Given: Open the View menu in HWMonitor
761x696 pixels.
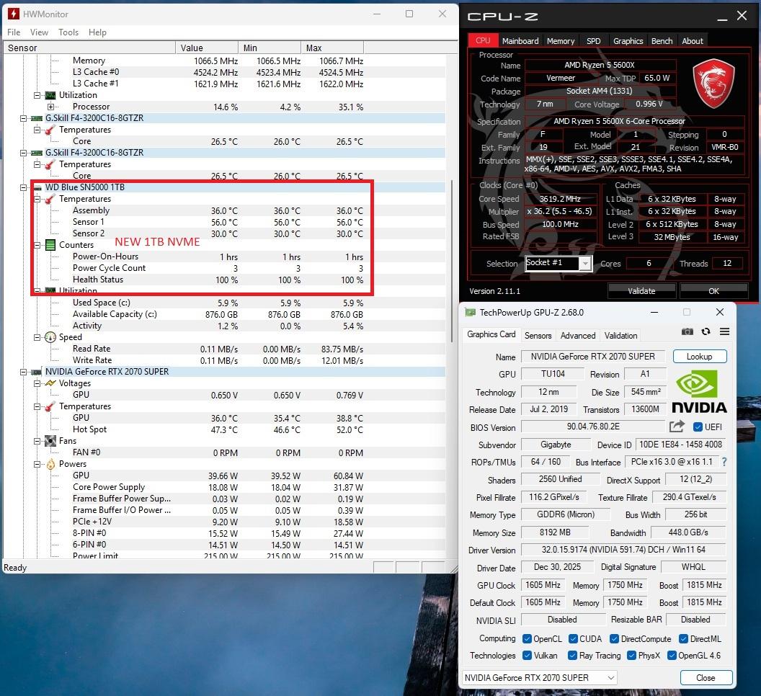Looking at the screenshot, I should point(39,32).
